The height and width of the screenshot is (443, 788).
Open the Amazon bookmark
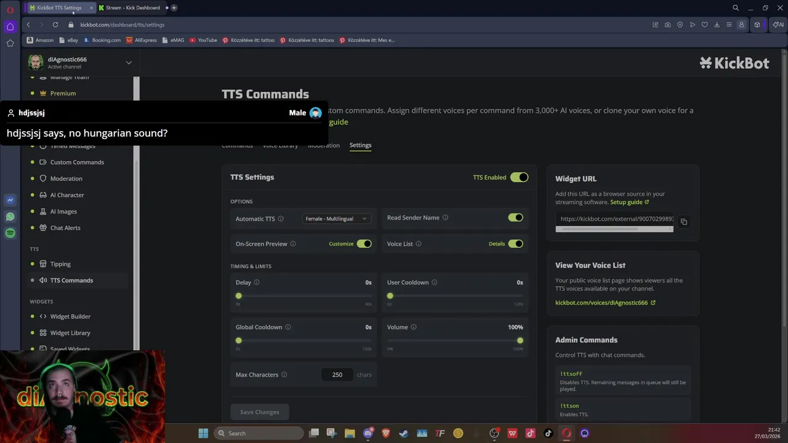tap(40, 40)
